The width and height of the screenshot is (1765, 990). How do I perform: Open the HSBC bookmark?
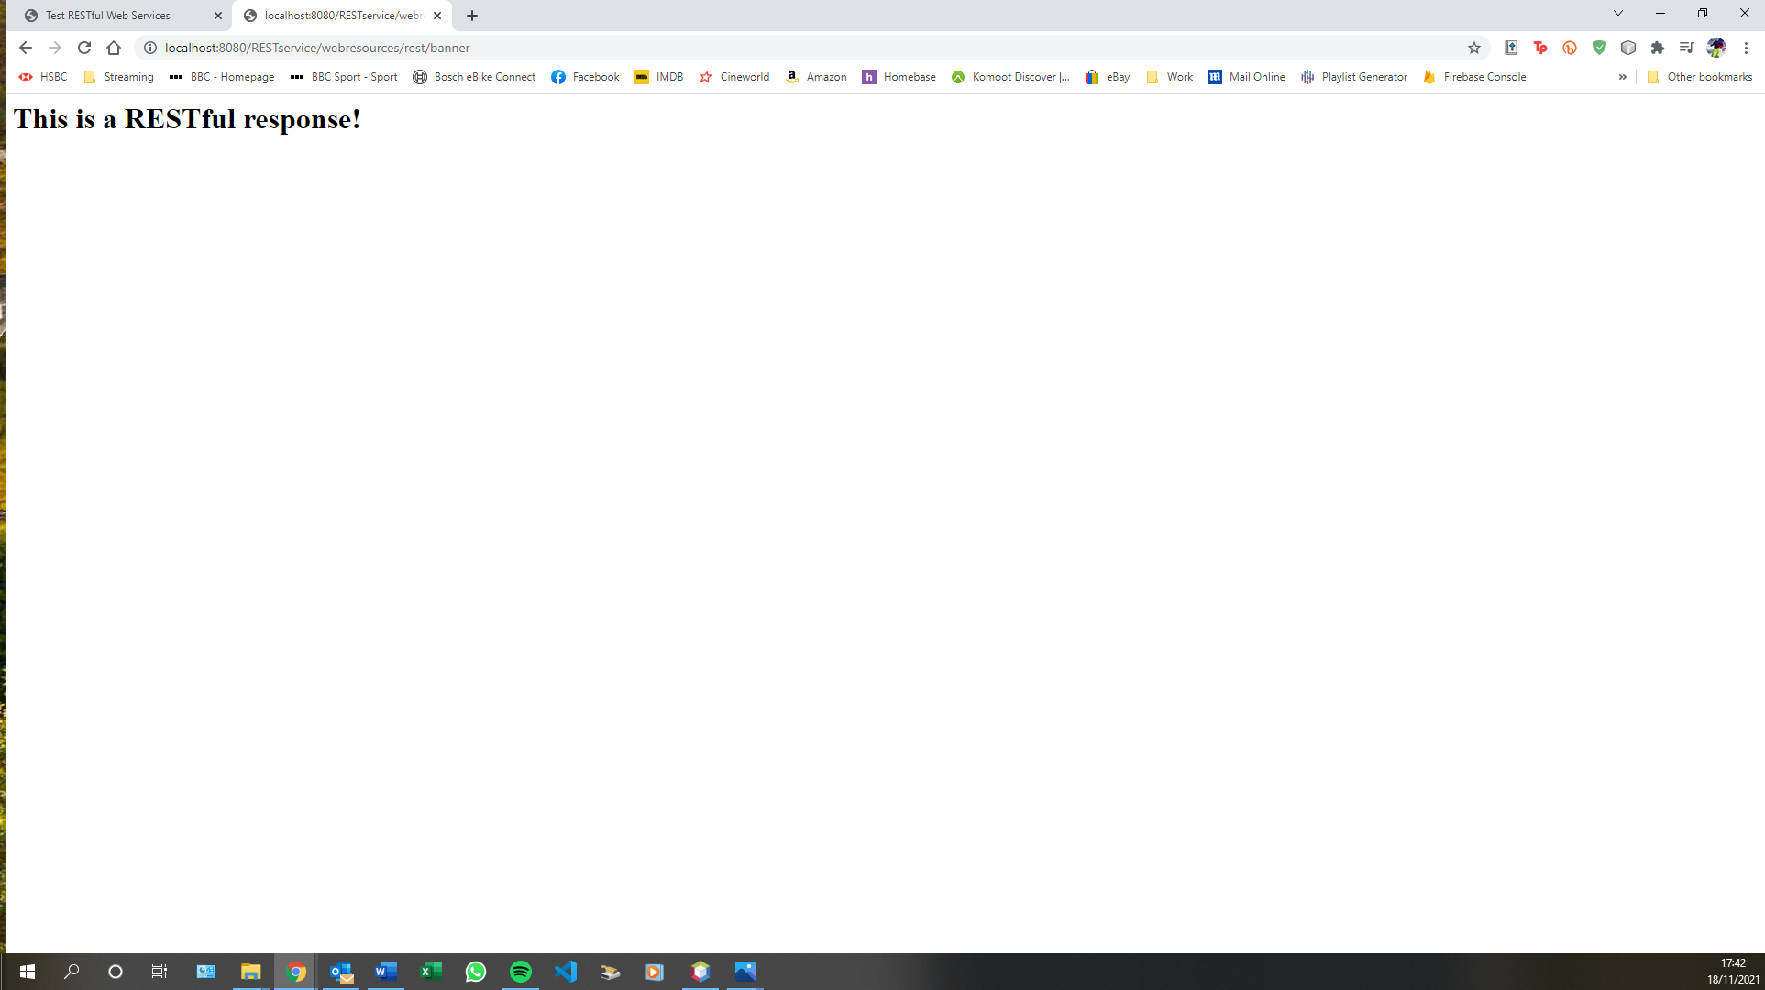click(43, 77)
